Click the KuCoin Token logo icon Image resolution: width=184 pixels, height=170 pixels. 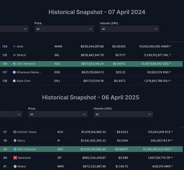coord(15,132)
